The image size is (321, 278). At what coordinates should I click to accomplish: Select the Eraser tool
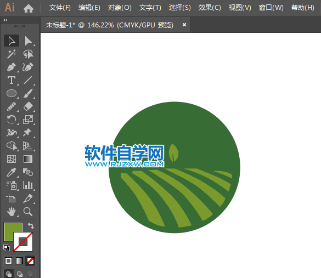click(28, 106)
